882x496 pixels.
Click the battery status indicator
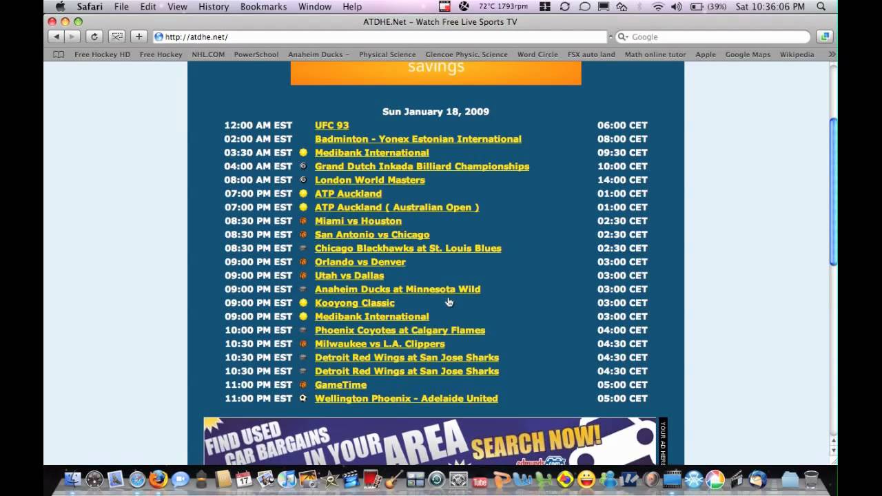pyautogui.click(x=708, y=6)
